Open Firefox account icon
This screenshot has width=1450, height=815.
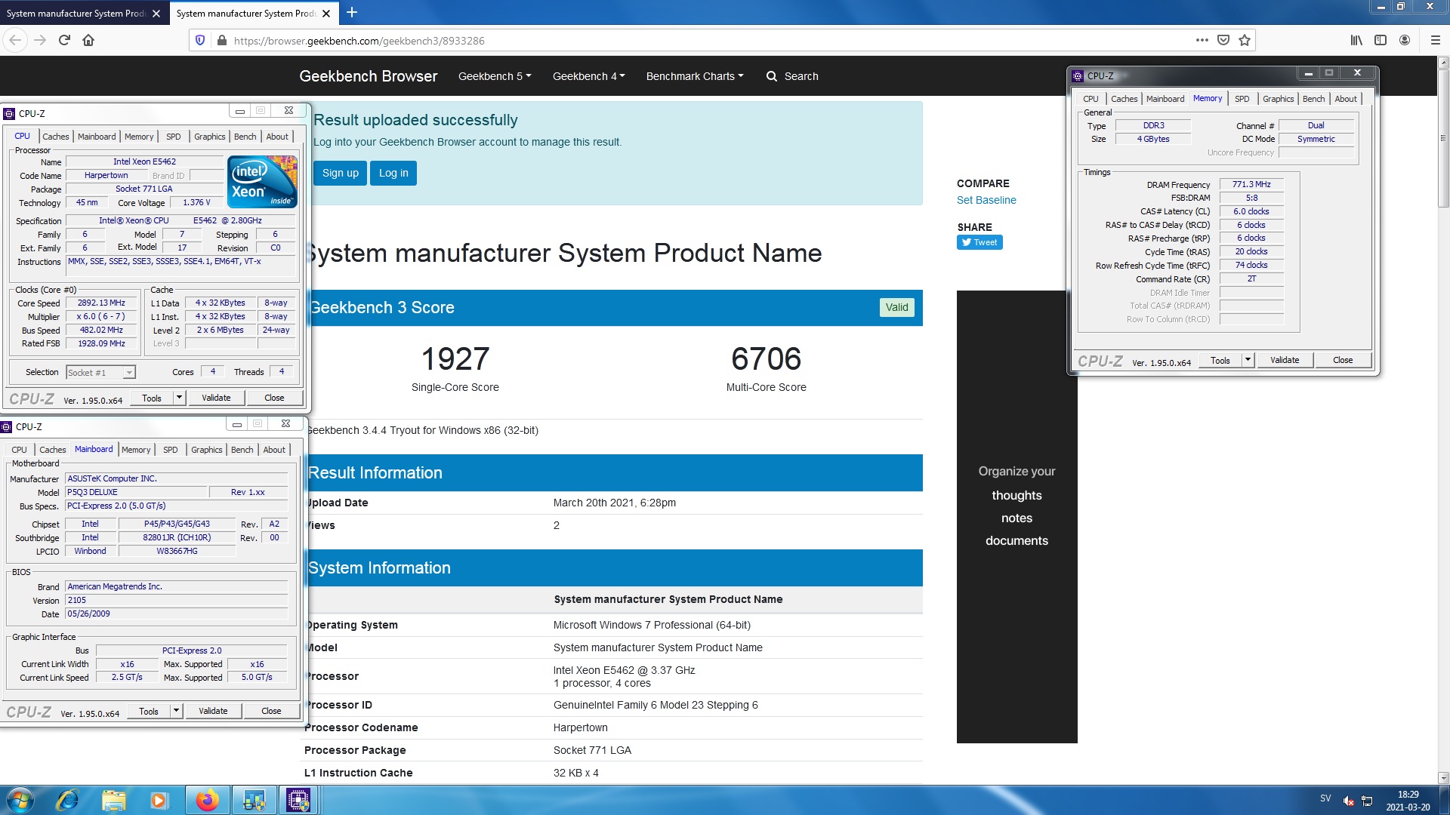[x=1405, y=40]
